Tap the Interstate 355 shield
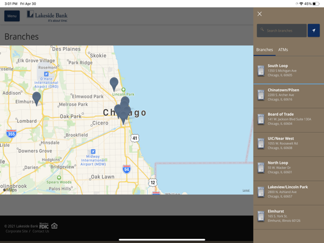Viewport: 324px width, 243px height. (11, 134)
